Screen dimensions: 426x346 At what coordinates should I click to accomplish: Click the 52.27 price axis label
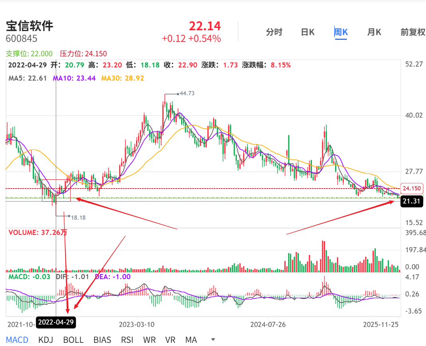coord(414,64)
